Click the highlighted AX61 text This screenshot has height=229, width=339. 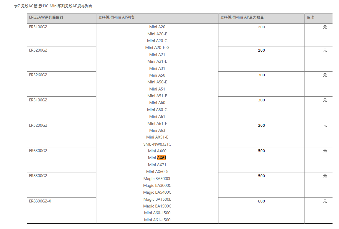[162, 158]
